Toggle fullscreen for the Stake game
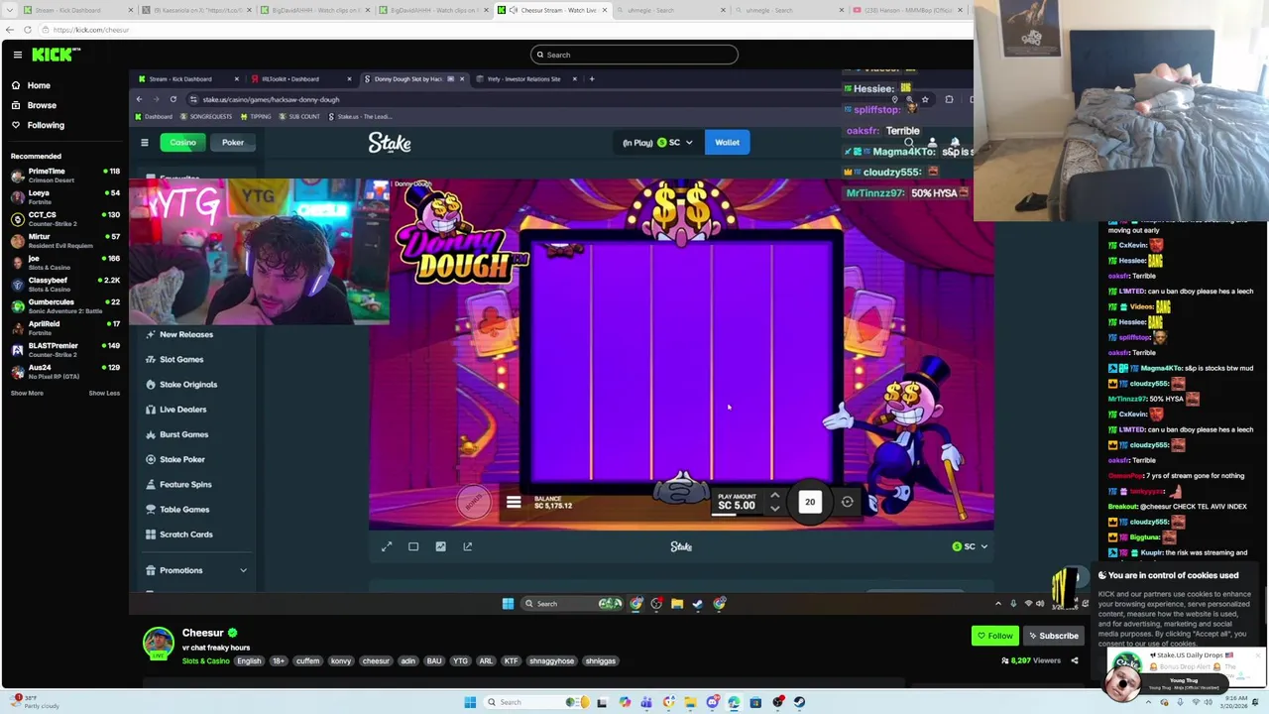This screenshot has width=1269, height=714. 387,546
